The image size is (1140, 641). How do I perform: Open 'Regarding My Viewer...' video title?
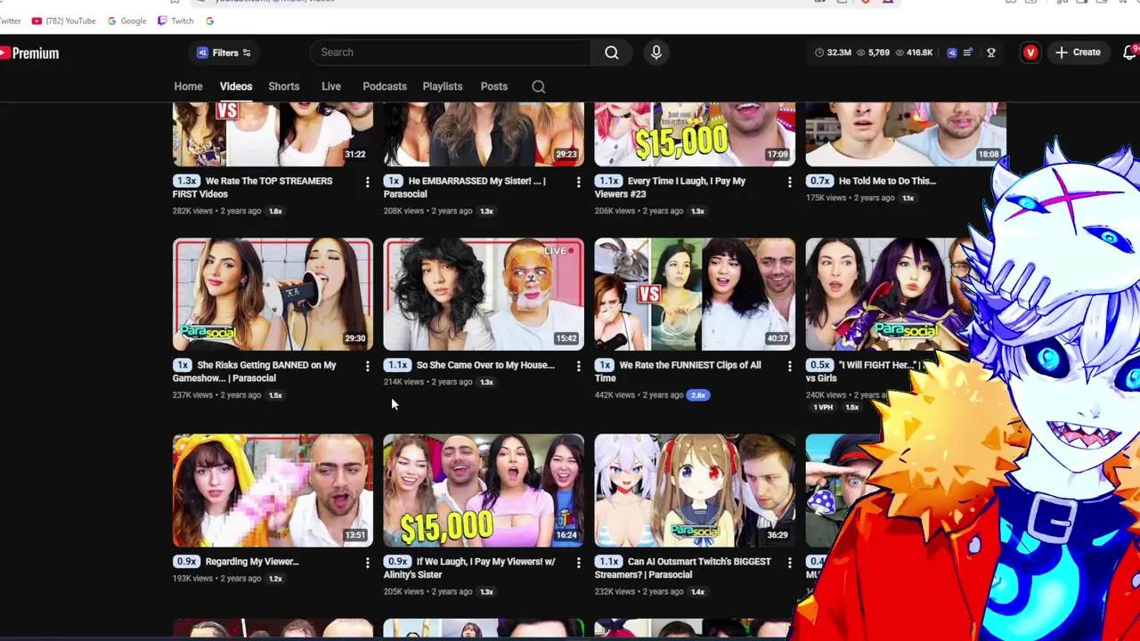252,562
